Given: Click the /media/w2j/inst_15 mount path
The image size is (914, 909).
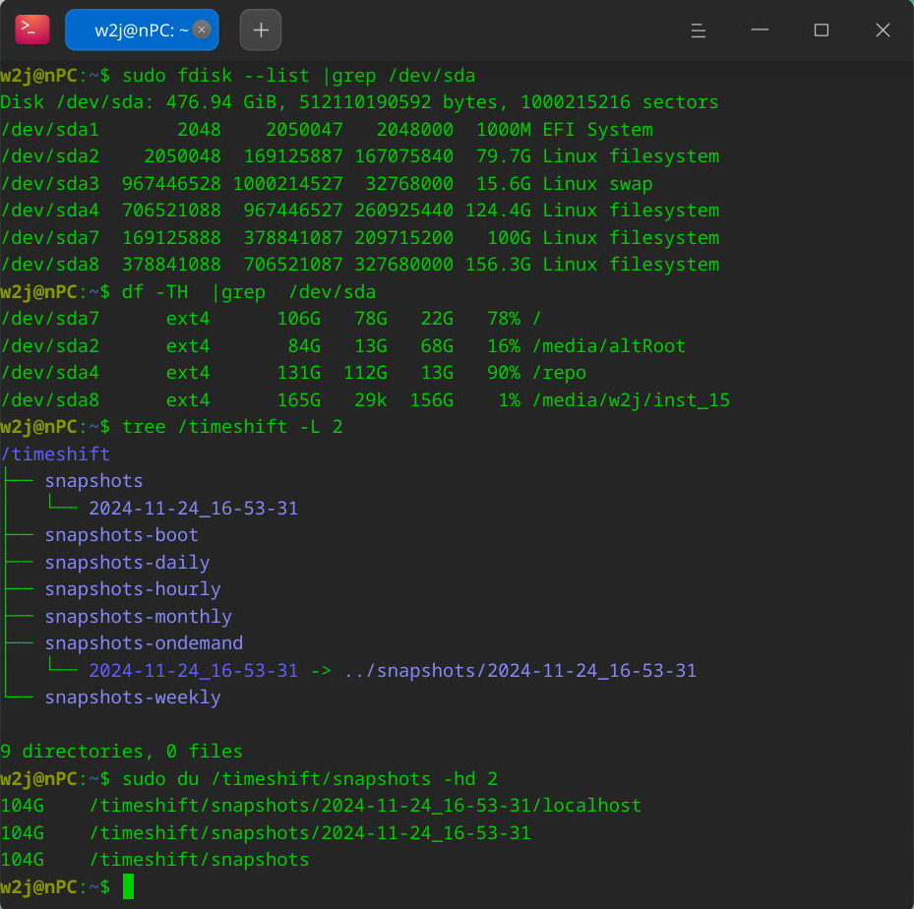Looking at the screenshot, I should (631, 400).
